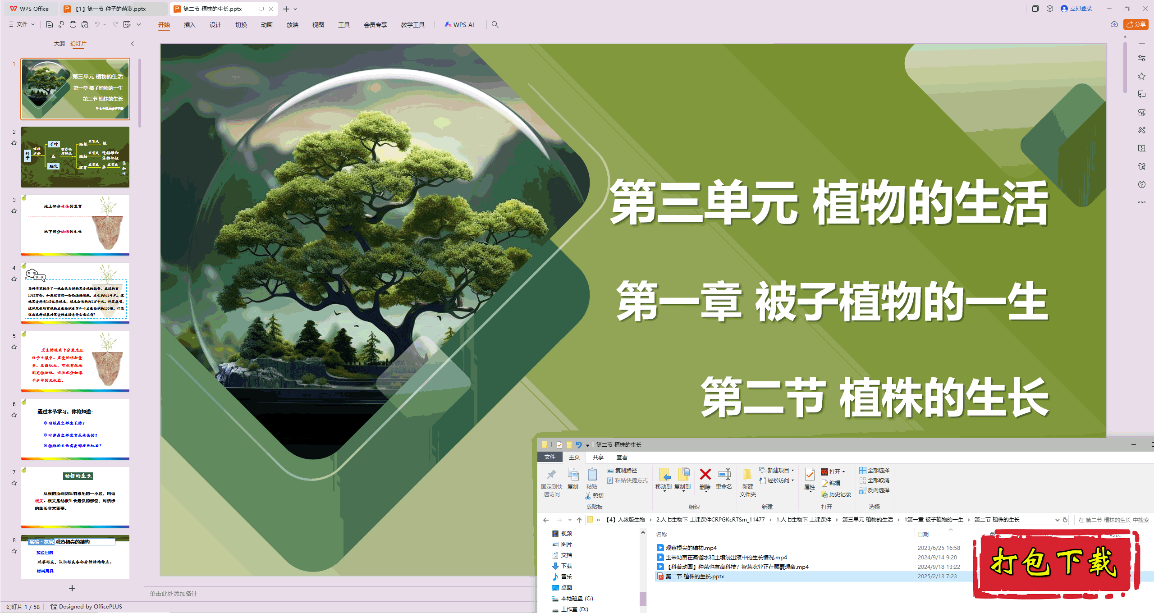
Task: Click the Properties icon in Explorer ribbon
Action: click(810, 475)
